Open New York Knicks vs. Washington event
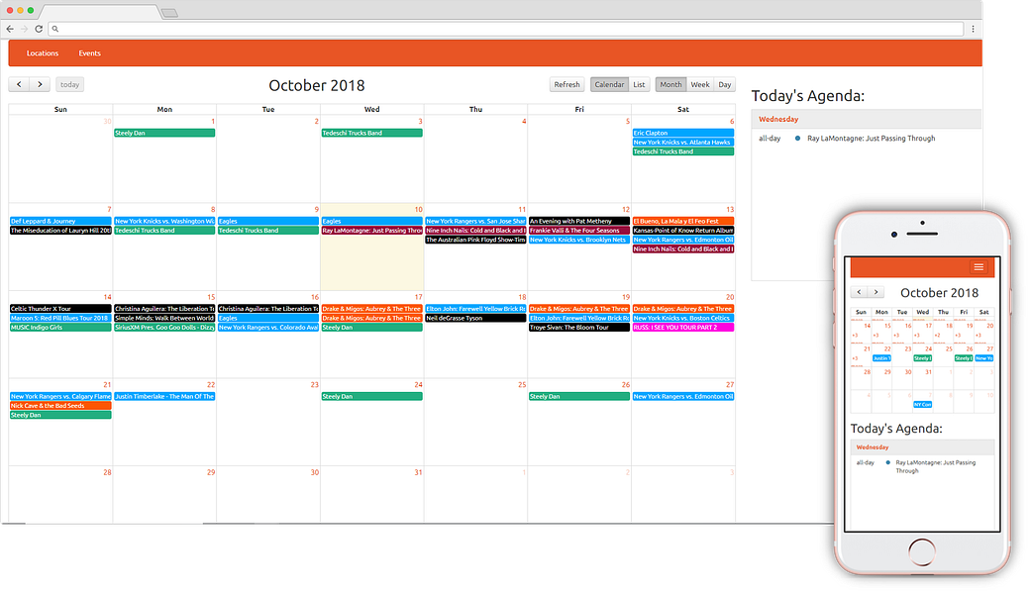This screenshot has height=594, width=1031. (164, 221)
